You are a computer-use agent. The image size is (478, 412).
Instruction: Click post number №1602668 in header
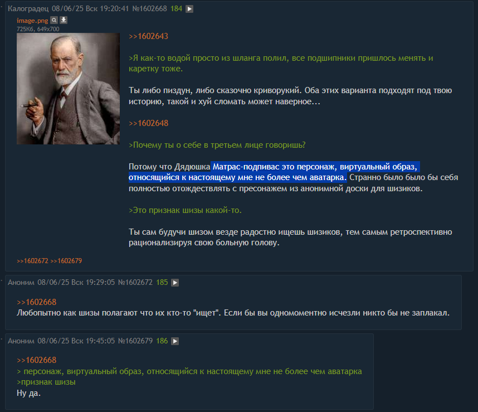click(x=149, y=8)
